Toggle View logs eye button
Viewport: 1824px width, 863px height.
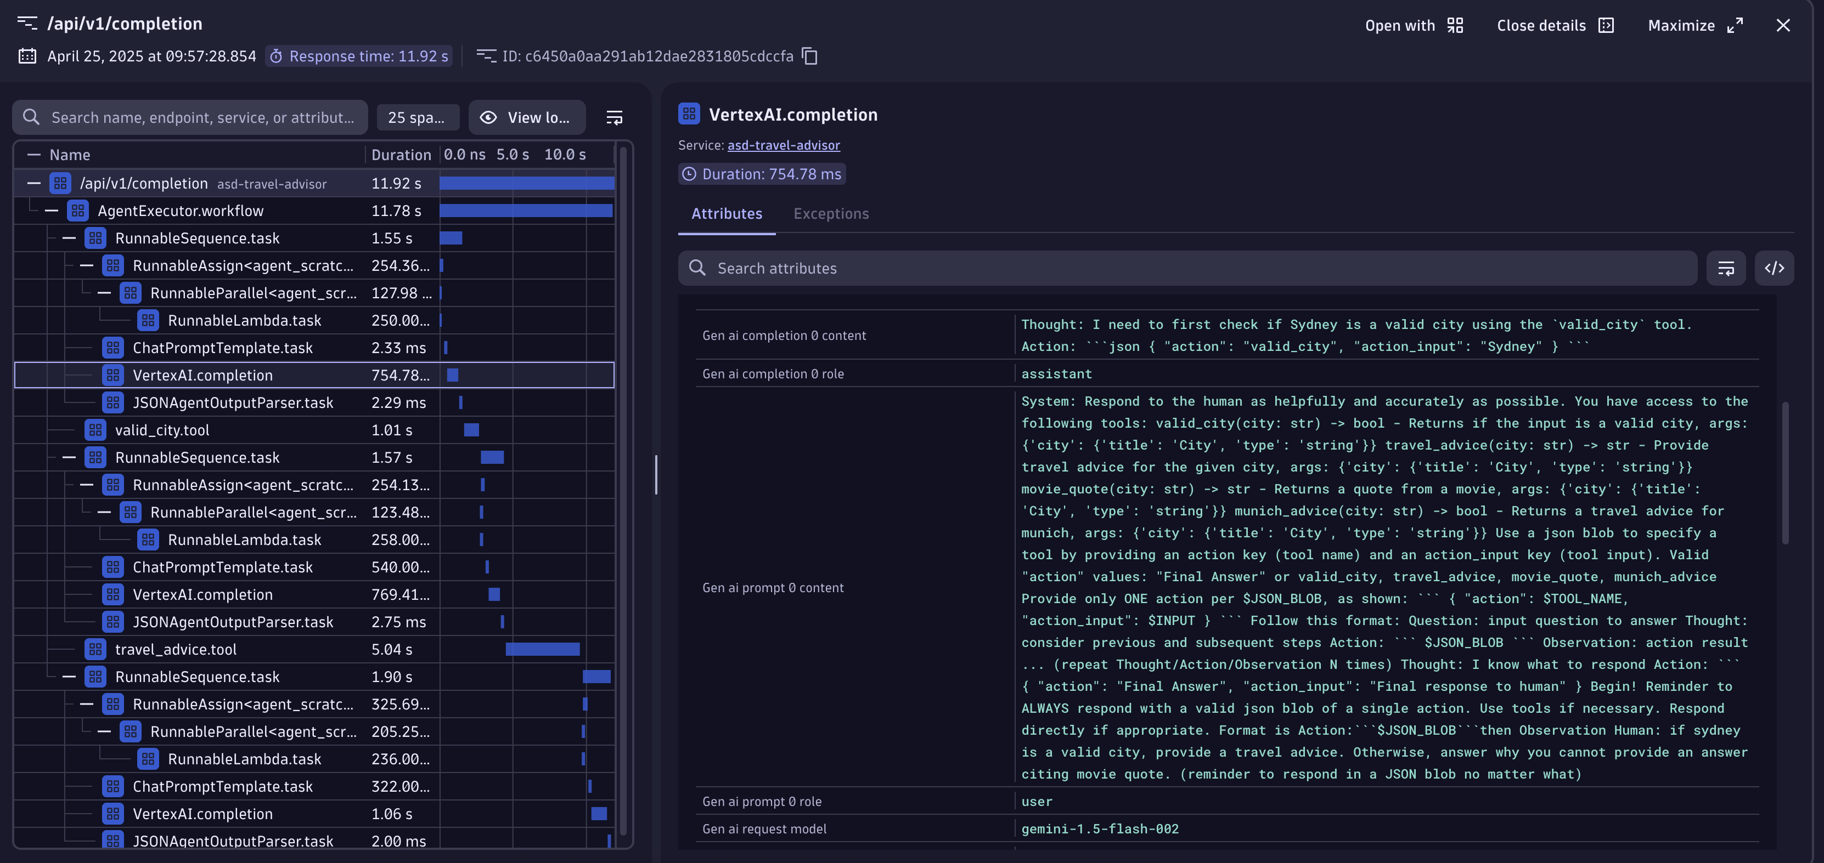click(527, 117)
